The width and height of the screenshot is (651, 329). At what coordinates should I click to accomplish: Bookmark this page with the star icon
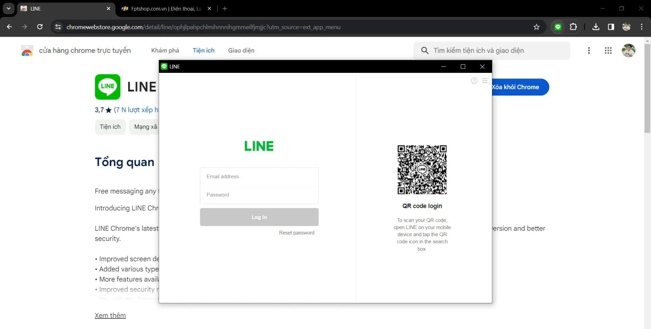[536, 27]
